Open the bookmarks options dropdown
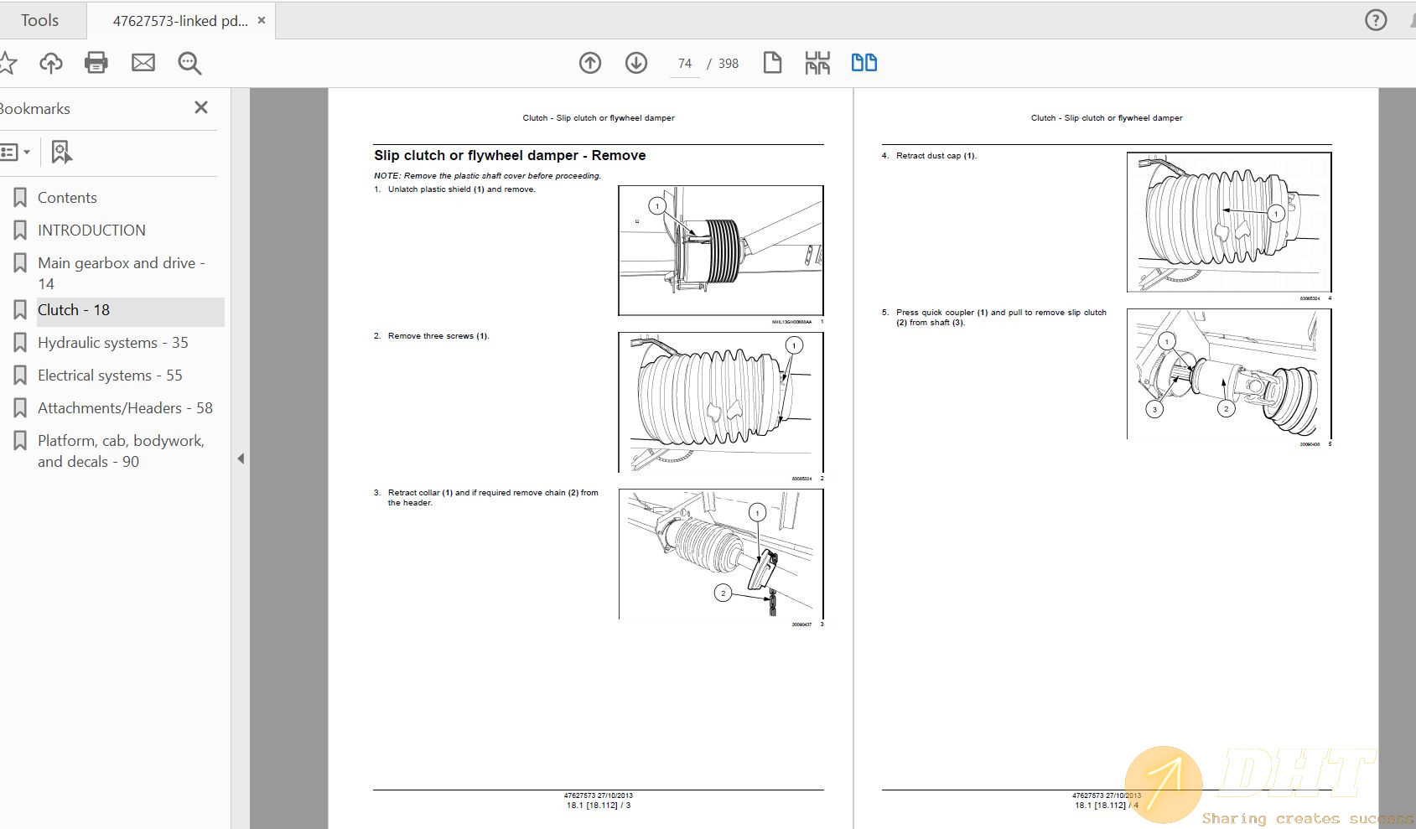The height and width of the screenshot is (829, 1416). 15,153
